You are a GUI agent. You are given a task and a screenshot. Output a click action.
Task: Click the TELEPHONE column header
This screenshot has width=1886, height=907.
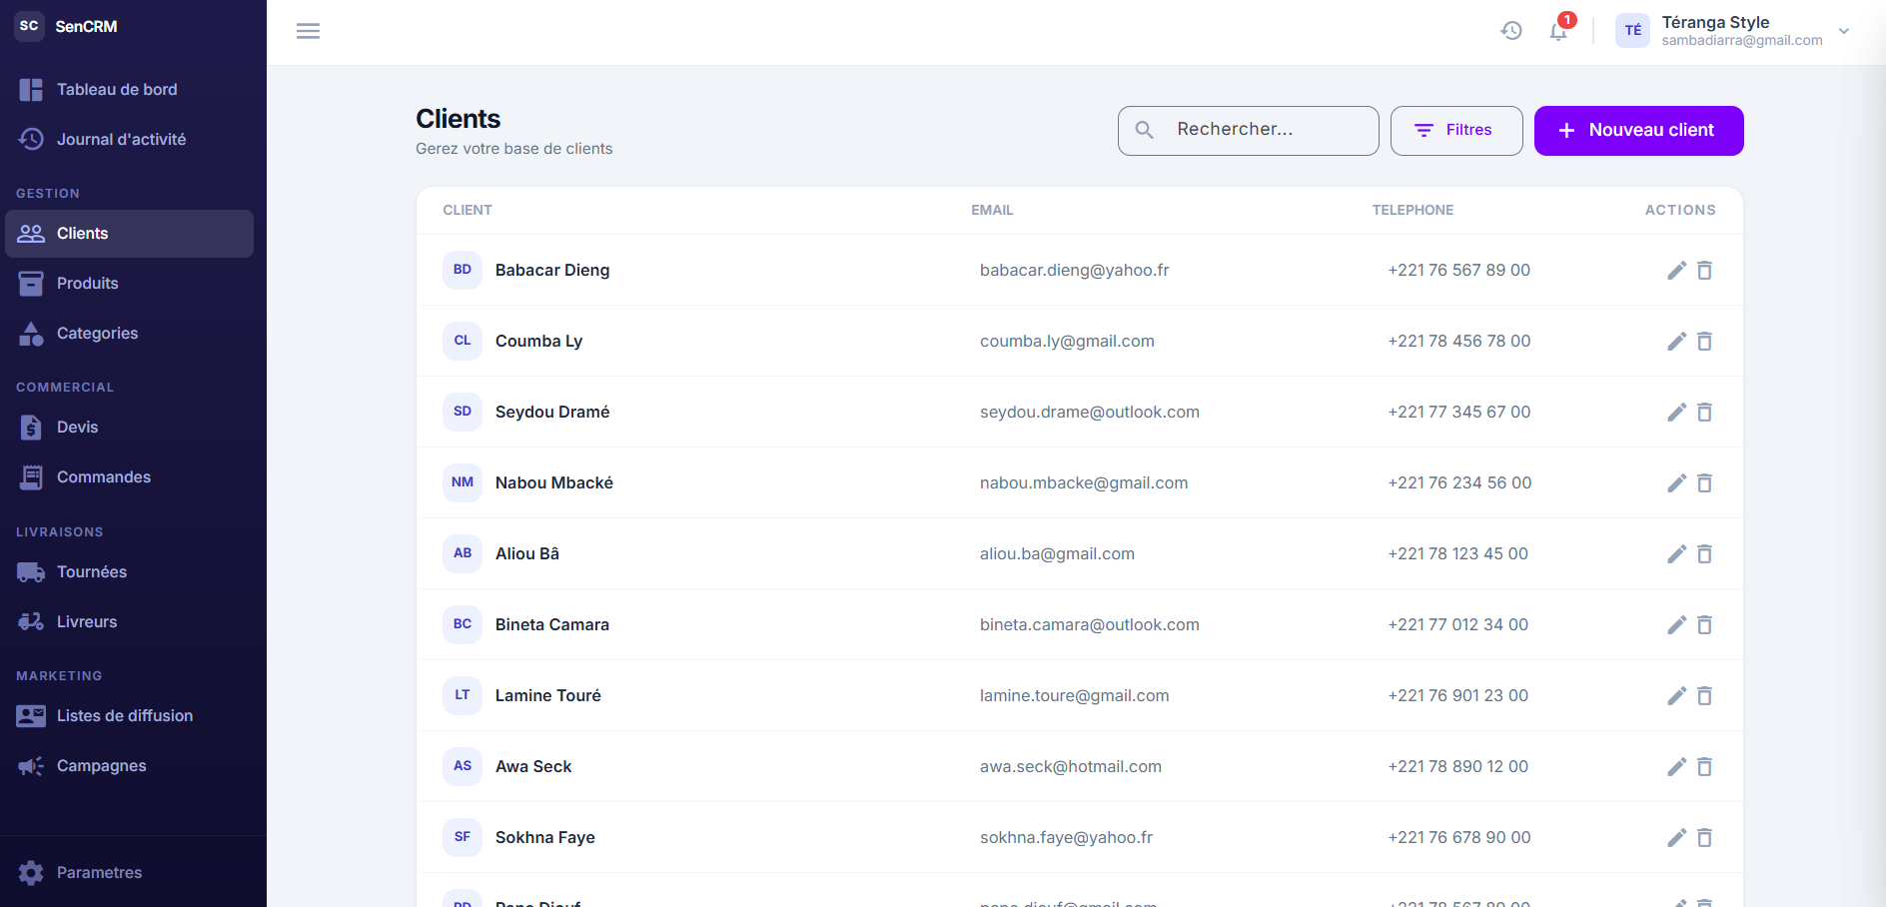coord(1413,211)
